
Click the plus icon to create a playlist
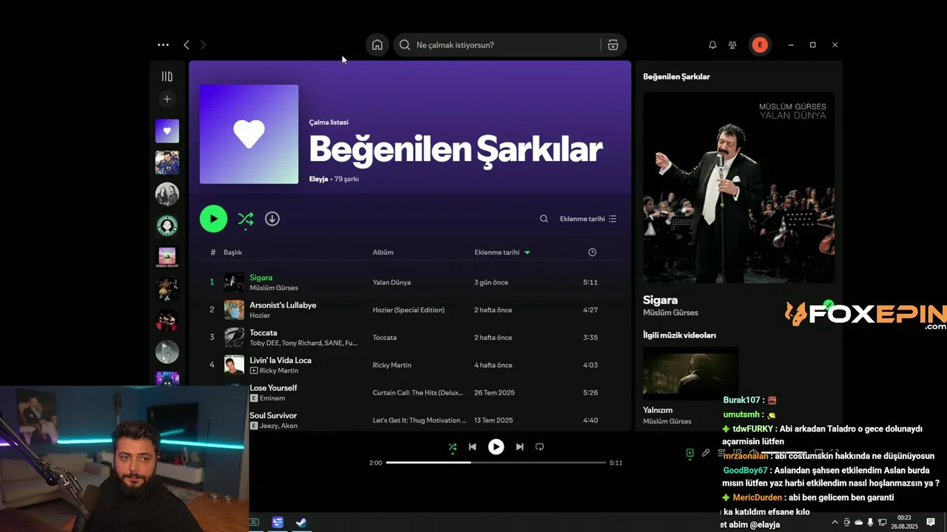click(167, 99)
